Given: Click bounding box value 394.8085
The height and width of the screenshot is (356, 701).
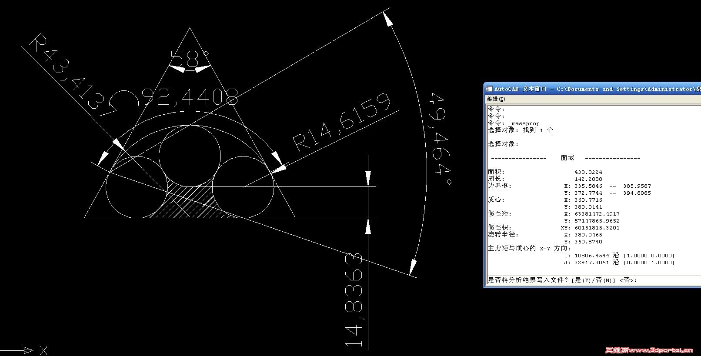Looking at the screenshot, I should pyautogui.click(x=637, y=193).
